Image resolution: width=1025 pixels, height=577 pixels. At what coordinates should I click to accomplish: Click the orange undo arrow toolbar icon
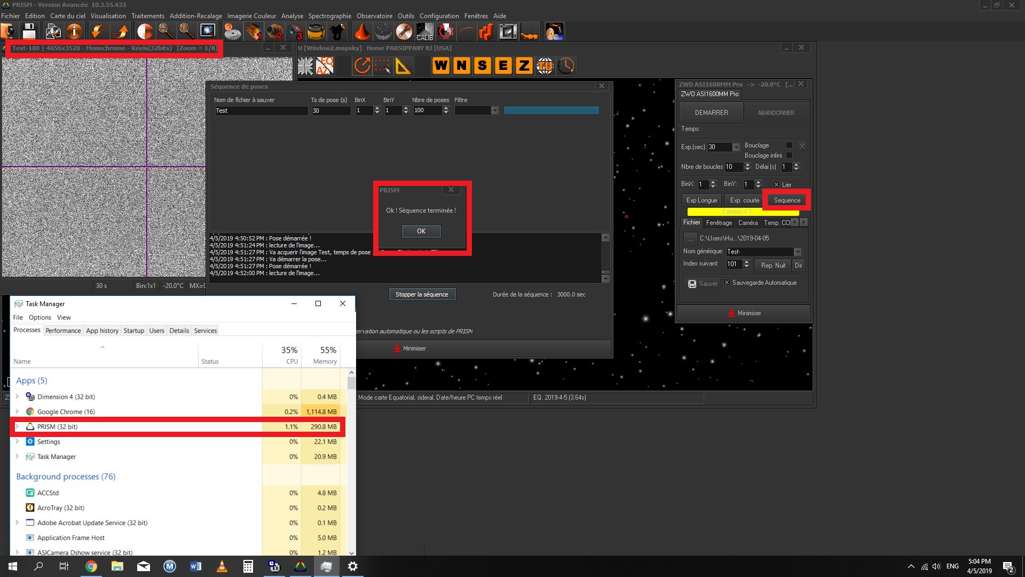[x=98, y=32]
